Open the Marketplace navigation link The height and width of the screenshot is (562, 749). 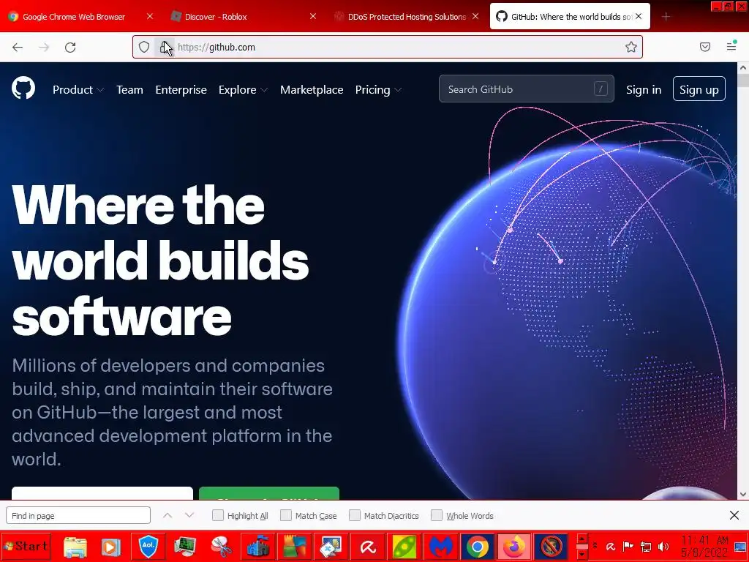[x=312, y=89]
